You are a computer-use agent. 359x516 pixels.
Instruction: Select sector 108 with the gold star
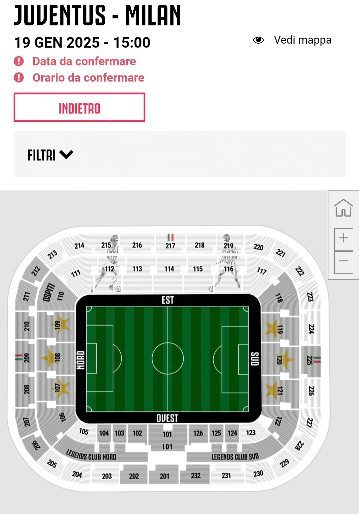pyautogui.click(x=55, y=358)
